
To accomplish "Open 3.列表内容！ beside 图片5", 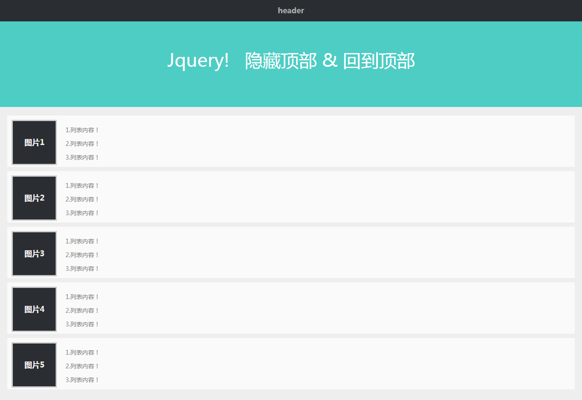I will pyautogui.click(x=82, y=380).
